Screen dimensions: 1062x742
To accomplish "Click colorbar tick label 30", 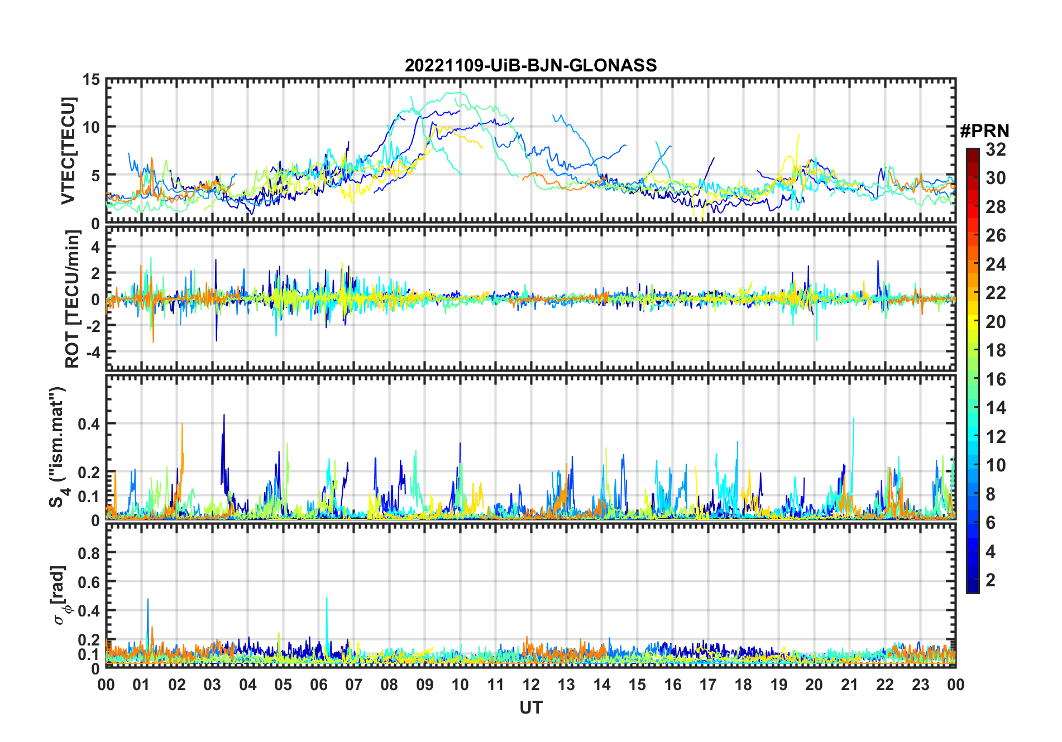I will (996, 178).
